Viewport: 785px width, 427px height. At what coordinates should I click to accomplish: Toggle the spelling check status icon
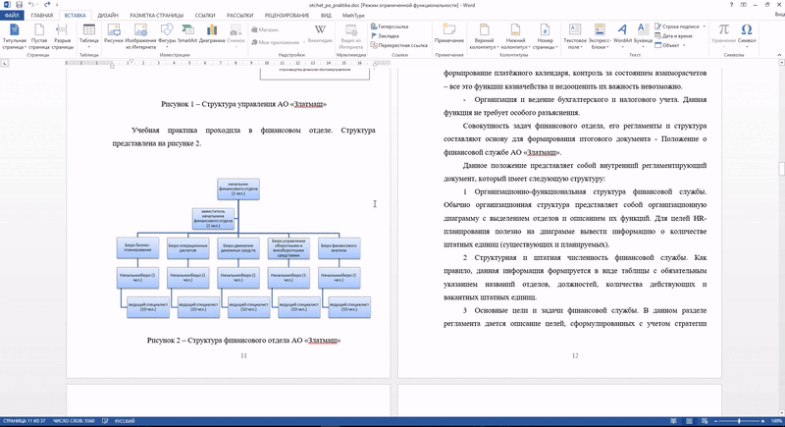coord(105,421)
